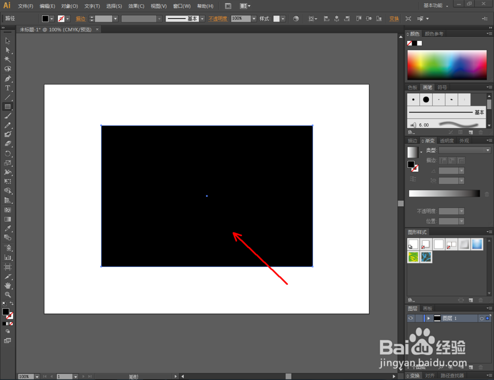Select the Blend tool
Screen dimensions: 494x380
(x=7, y=238)
